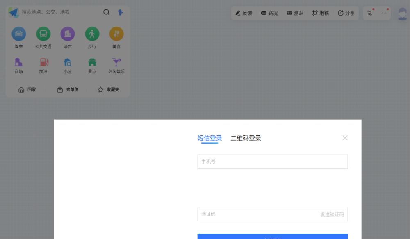Click the Amap paper-plane logo
This screenshot has width=410, height=239.
(x=14, y=12)
